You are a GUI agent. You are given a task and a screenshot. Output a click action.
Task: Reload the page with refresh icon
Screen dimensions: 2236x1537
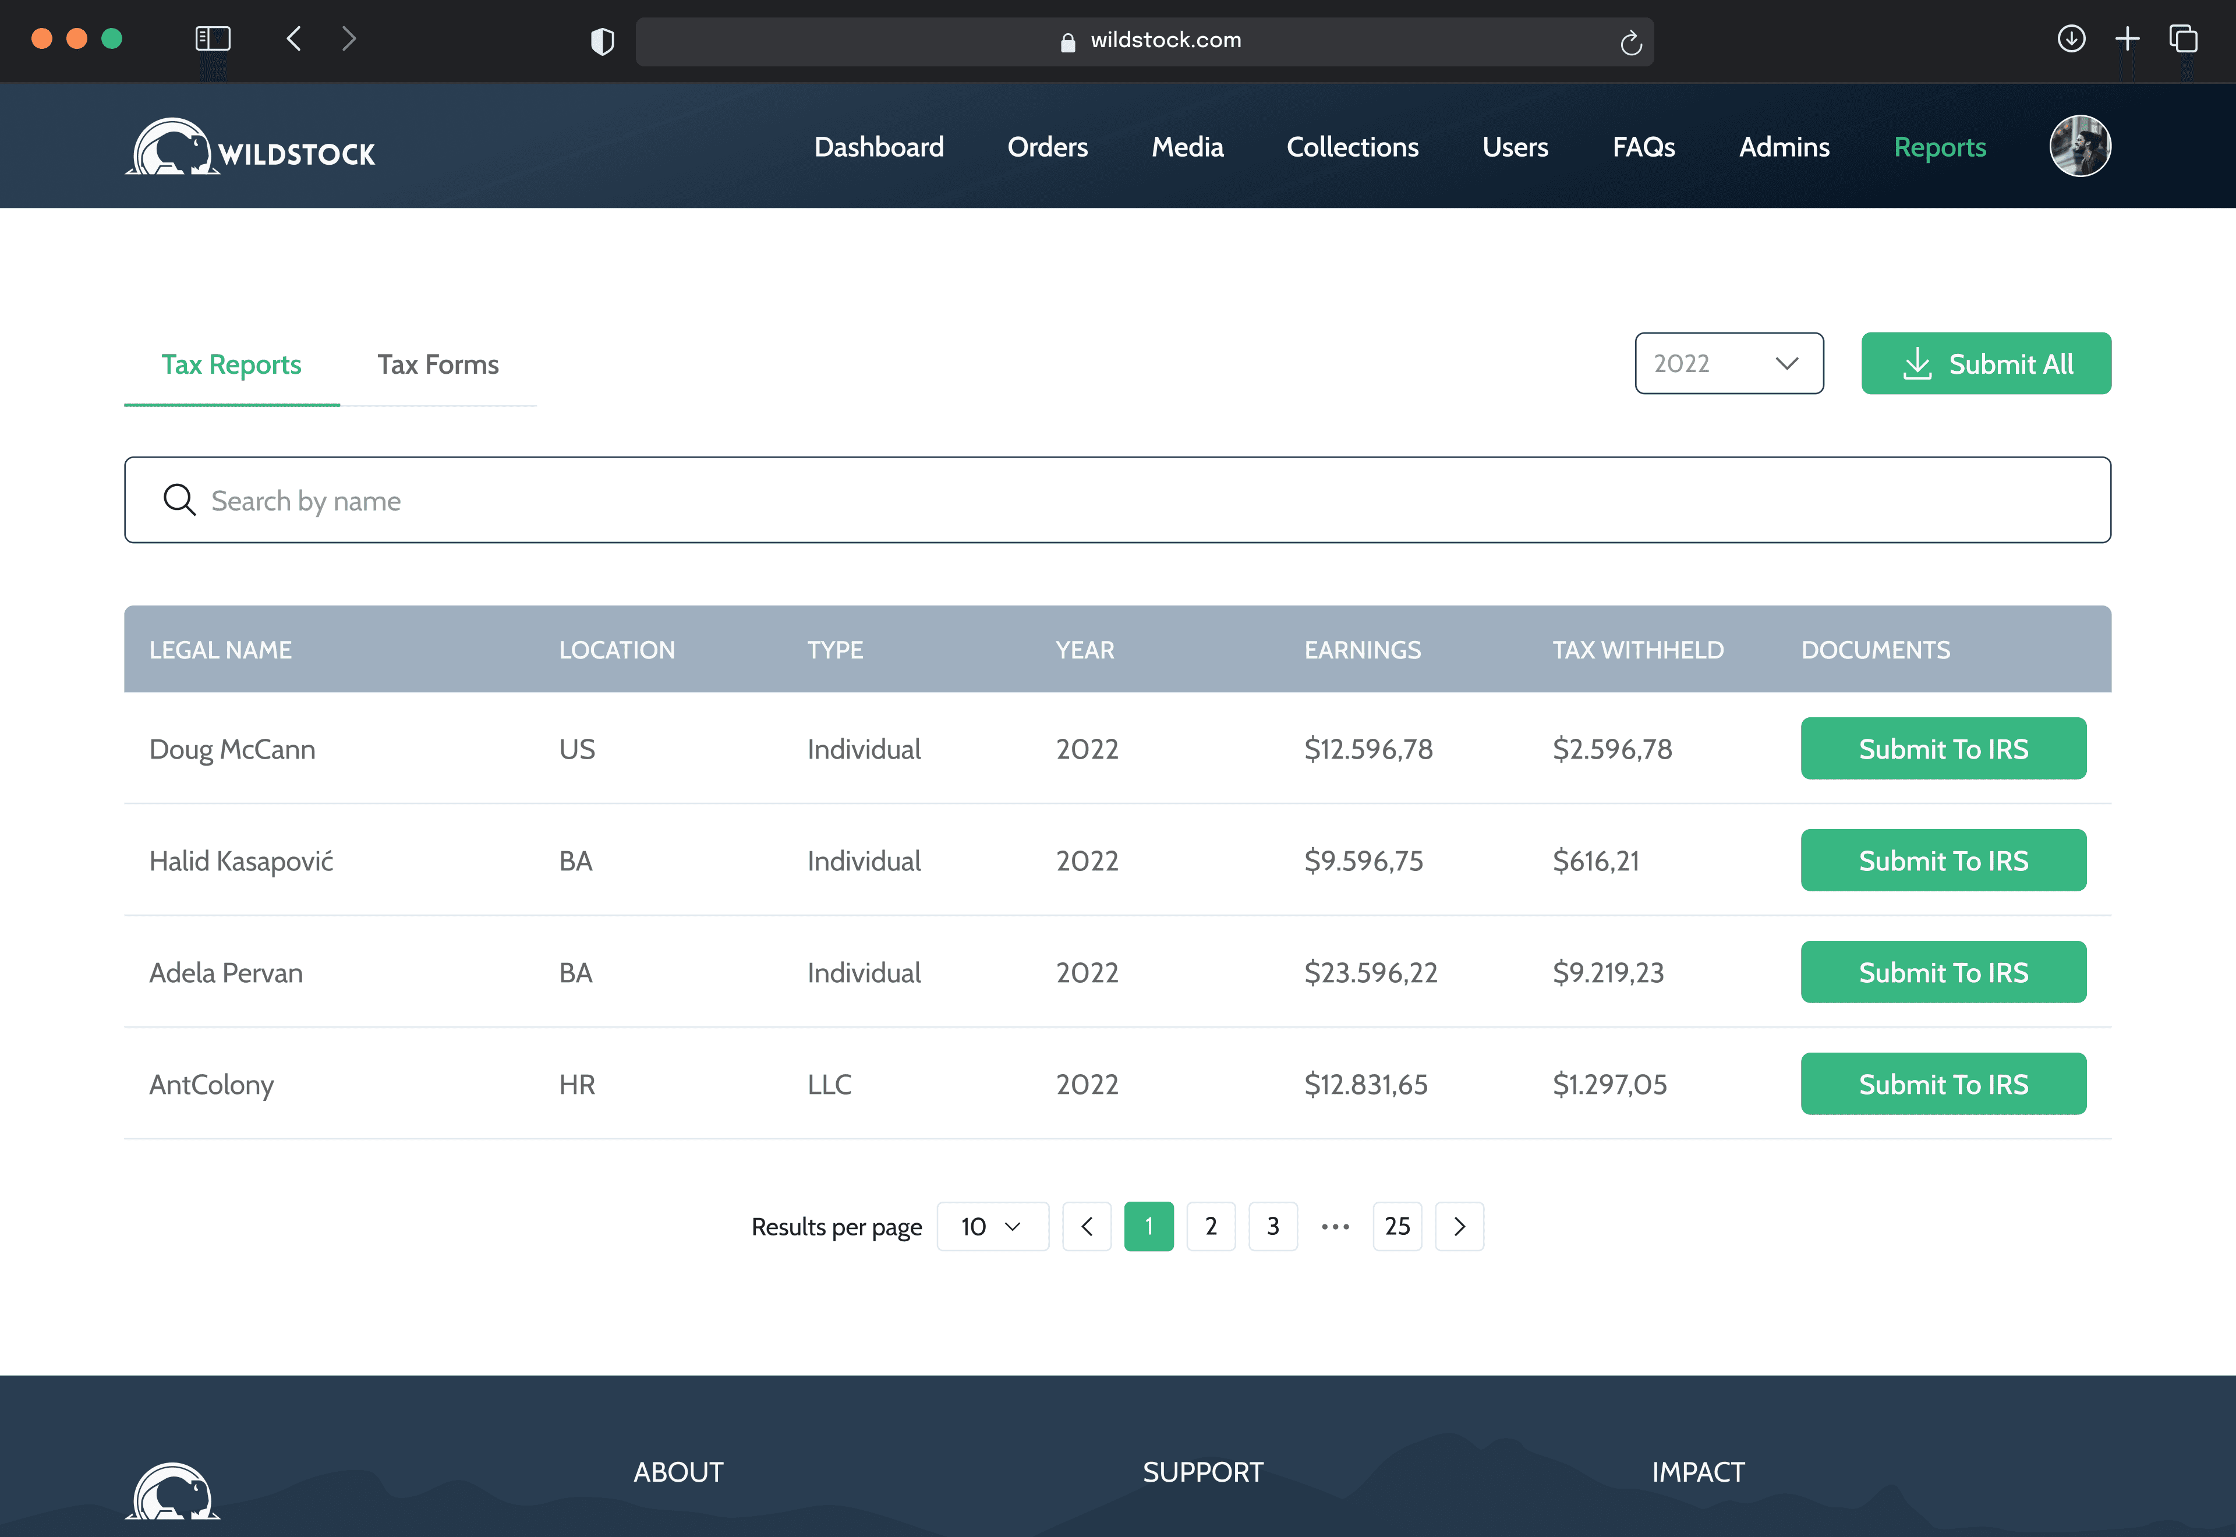pyautogui.click(x=1629, y=43)
